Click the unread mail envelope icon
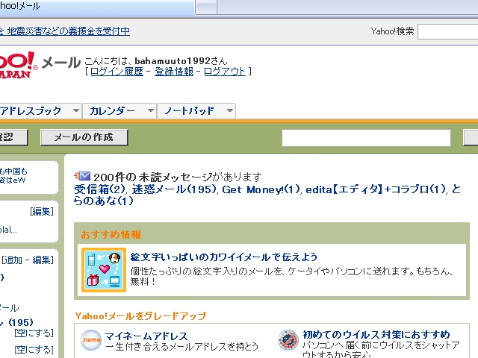Image resolution: width=478 pixels, height=358 pixels. [82, 176]
